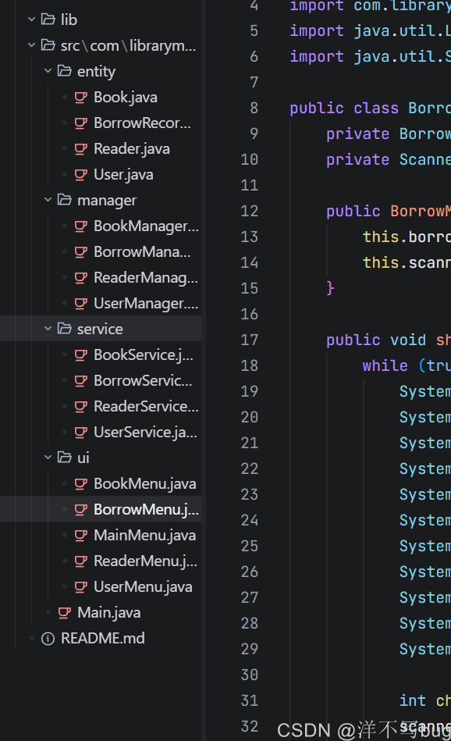Select the service folder label
The image size is (451, 741).
(100, 329)
